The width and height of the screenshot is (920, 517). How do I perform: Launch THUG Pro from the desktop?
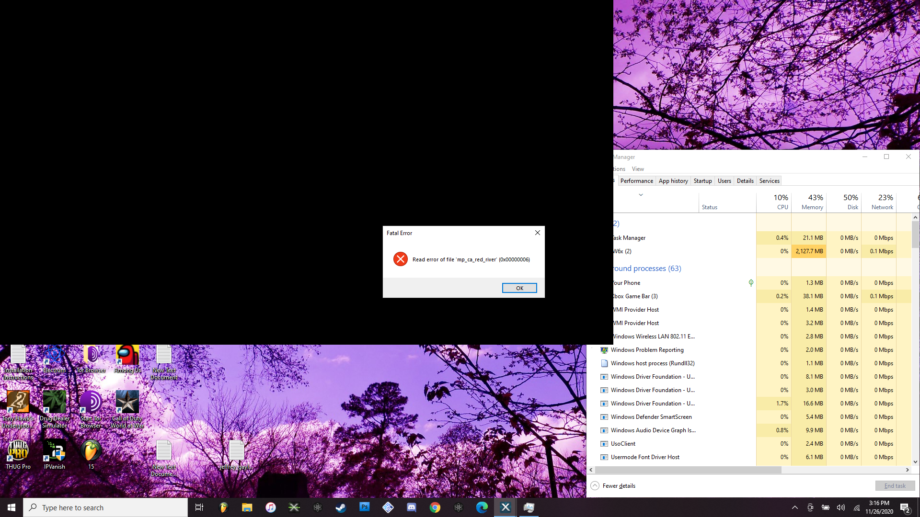pyautogui.click(x=18, y=450)
